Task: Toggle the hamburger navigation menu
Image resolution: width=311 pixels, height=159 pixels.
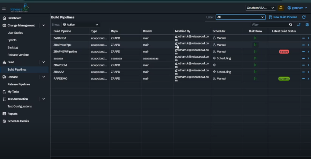Action: [4, 8]
